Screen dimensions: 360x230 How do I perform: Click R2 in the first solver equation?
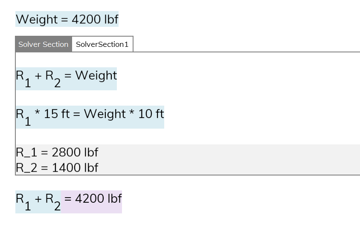click(53, 79)
